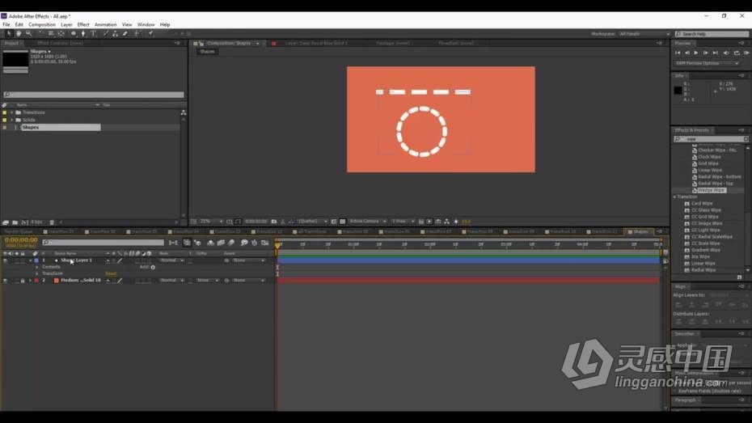Screen dimensions: 752x423
Task: Open blending mode dropdown for Shape Layer 1
Action: tap(171, 260)
